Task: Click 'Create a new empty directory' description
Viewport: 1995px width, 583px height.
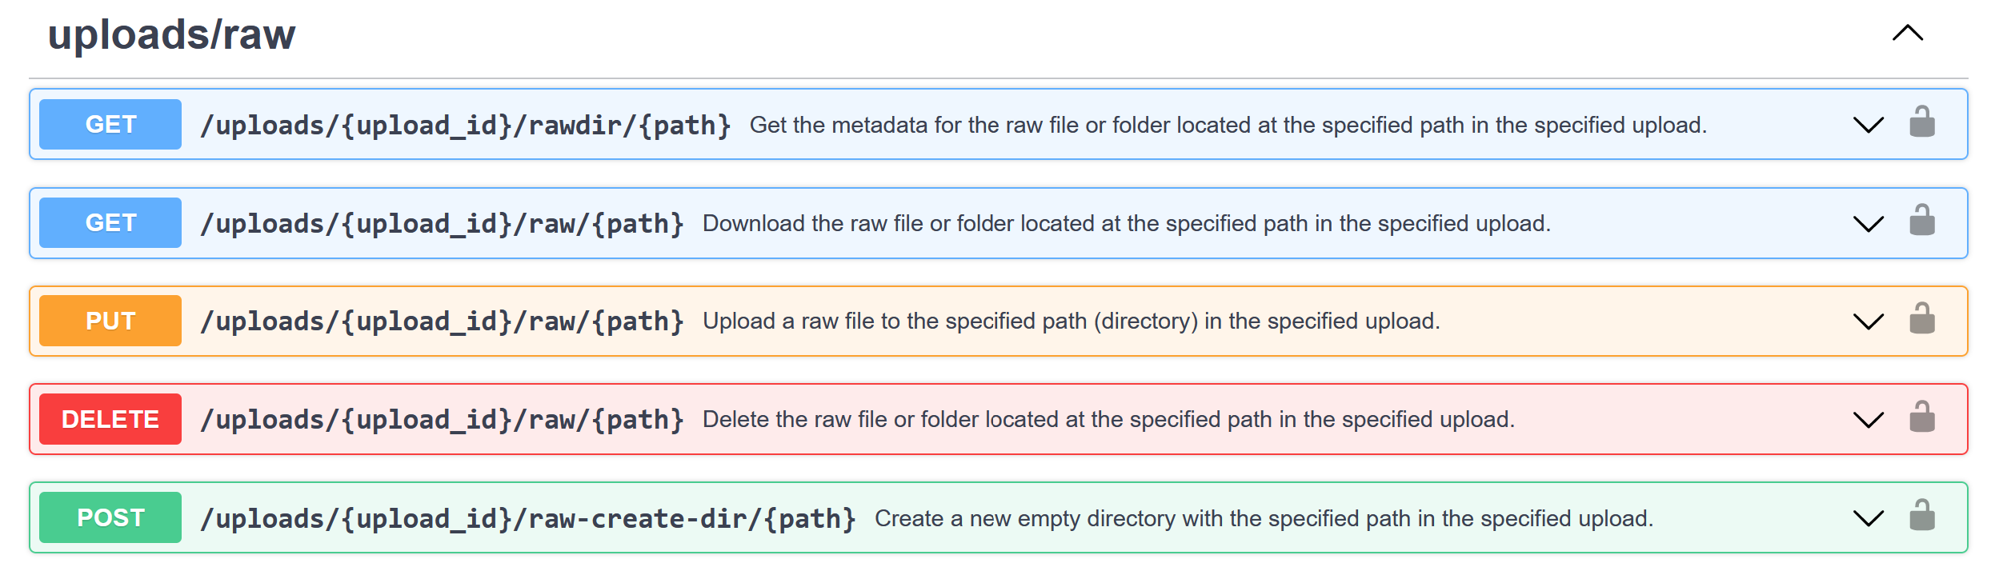Action: click(x=1264, y=519)
